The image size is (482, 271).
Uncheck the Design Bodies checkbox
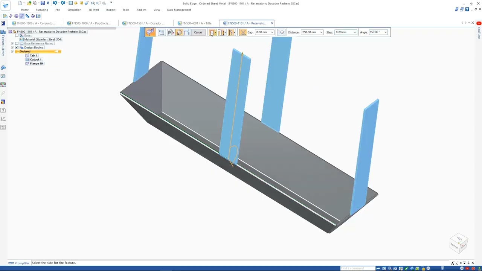click(17, 47)
